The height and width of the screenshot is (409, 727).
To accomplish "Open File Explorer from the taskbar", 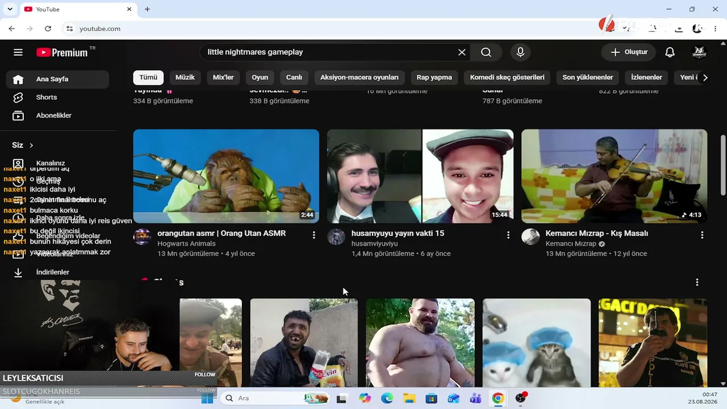I will (x=409, y=398).
